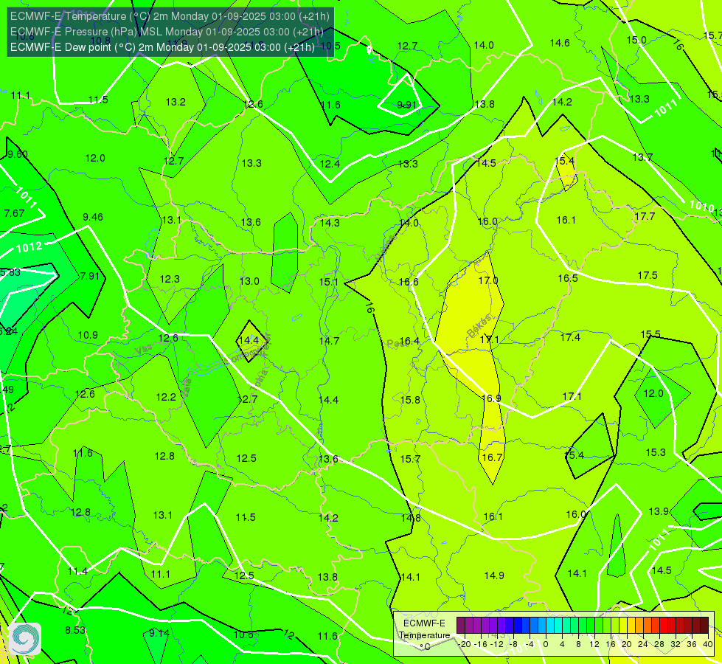
Task: Click the Zala county label
Action: tap(187, 388)
